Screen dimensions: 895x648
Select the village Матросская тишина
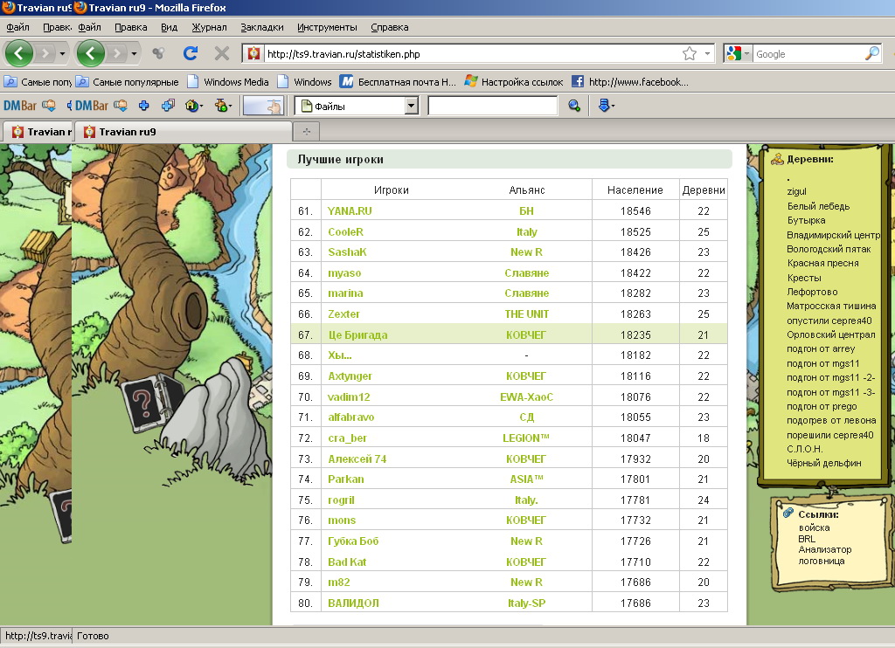pos(831,307)
